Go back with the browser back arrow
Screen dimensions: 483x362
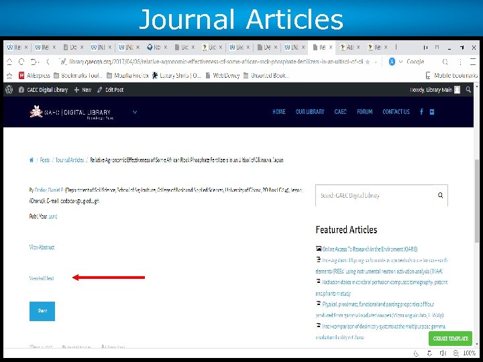[x=48, y=62]
